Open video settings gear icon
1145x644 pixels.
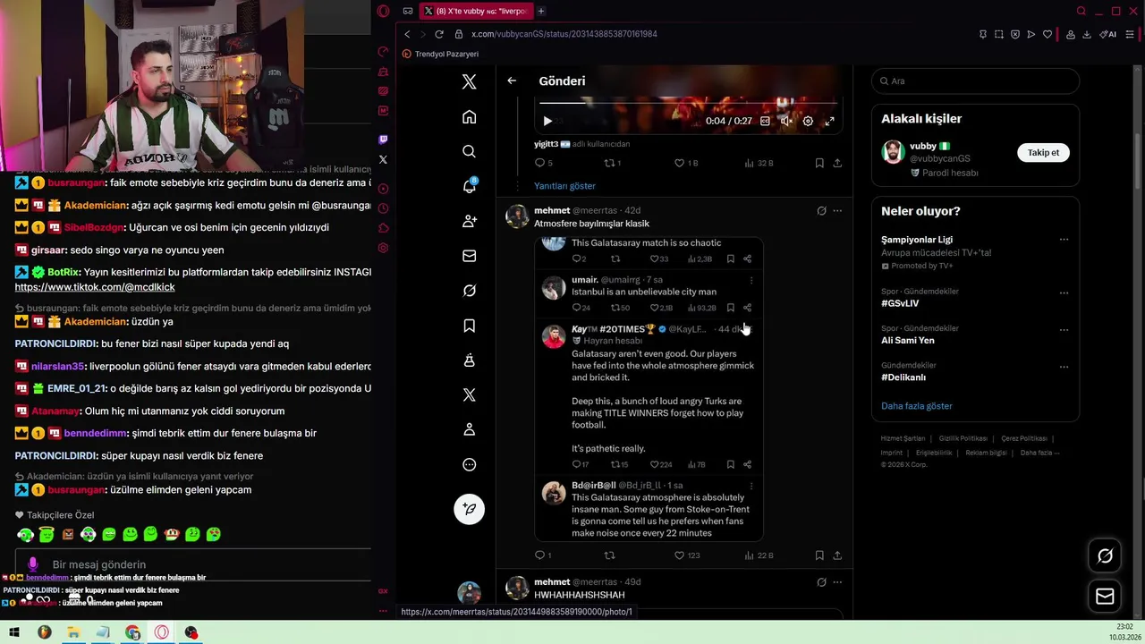[808, 121]
